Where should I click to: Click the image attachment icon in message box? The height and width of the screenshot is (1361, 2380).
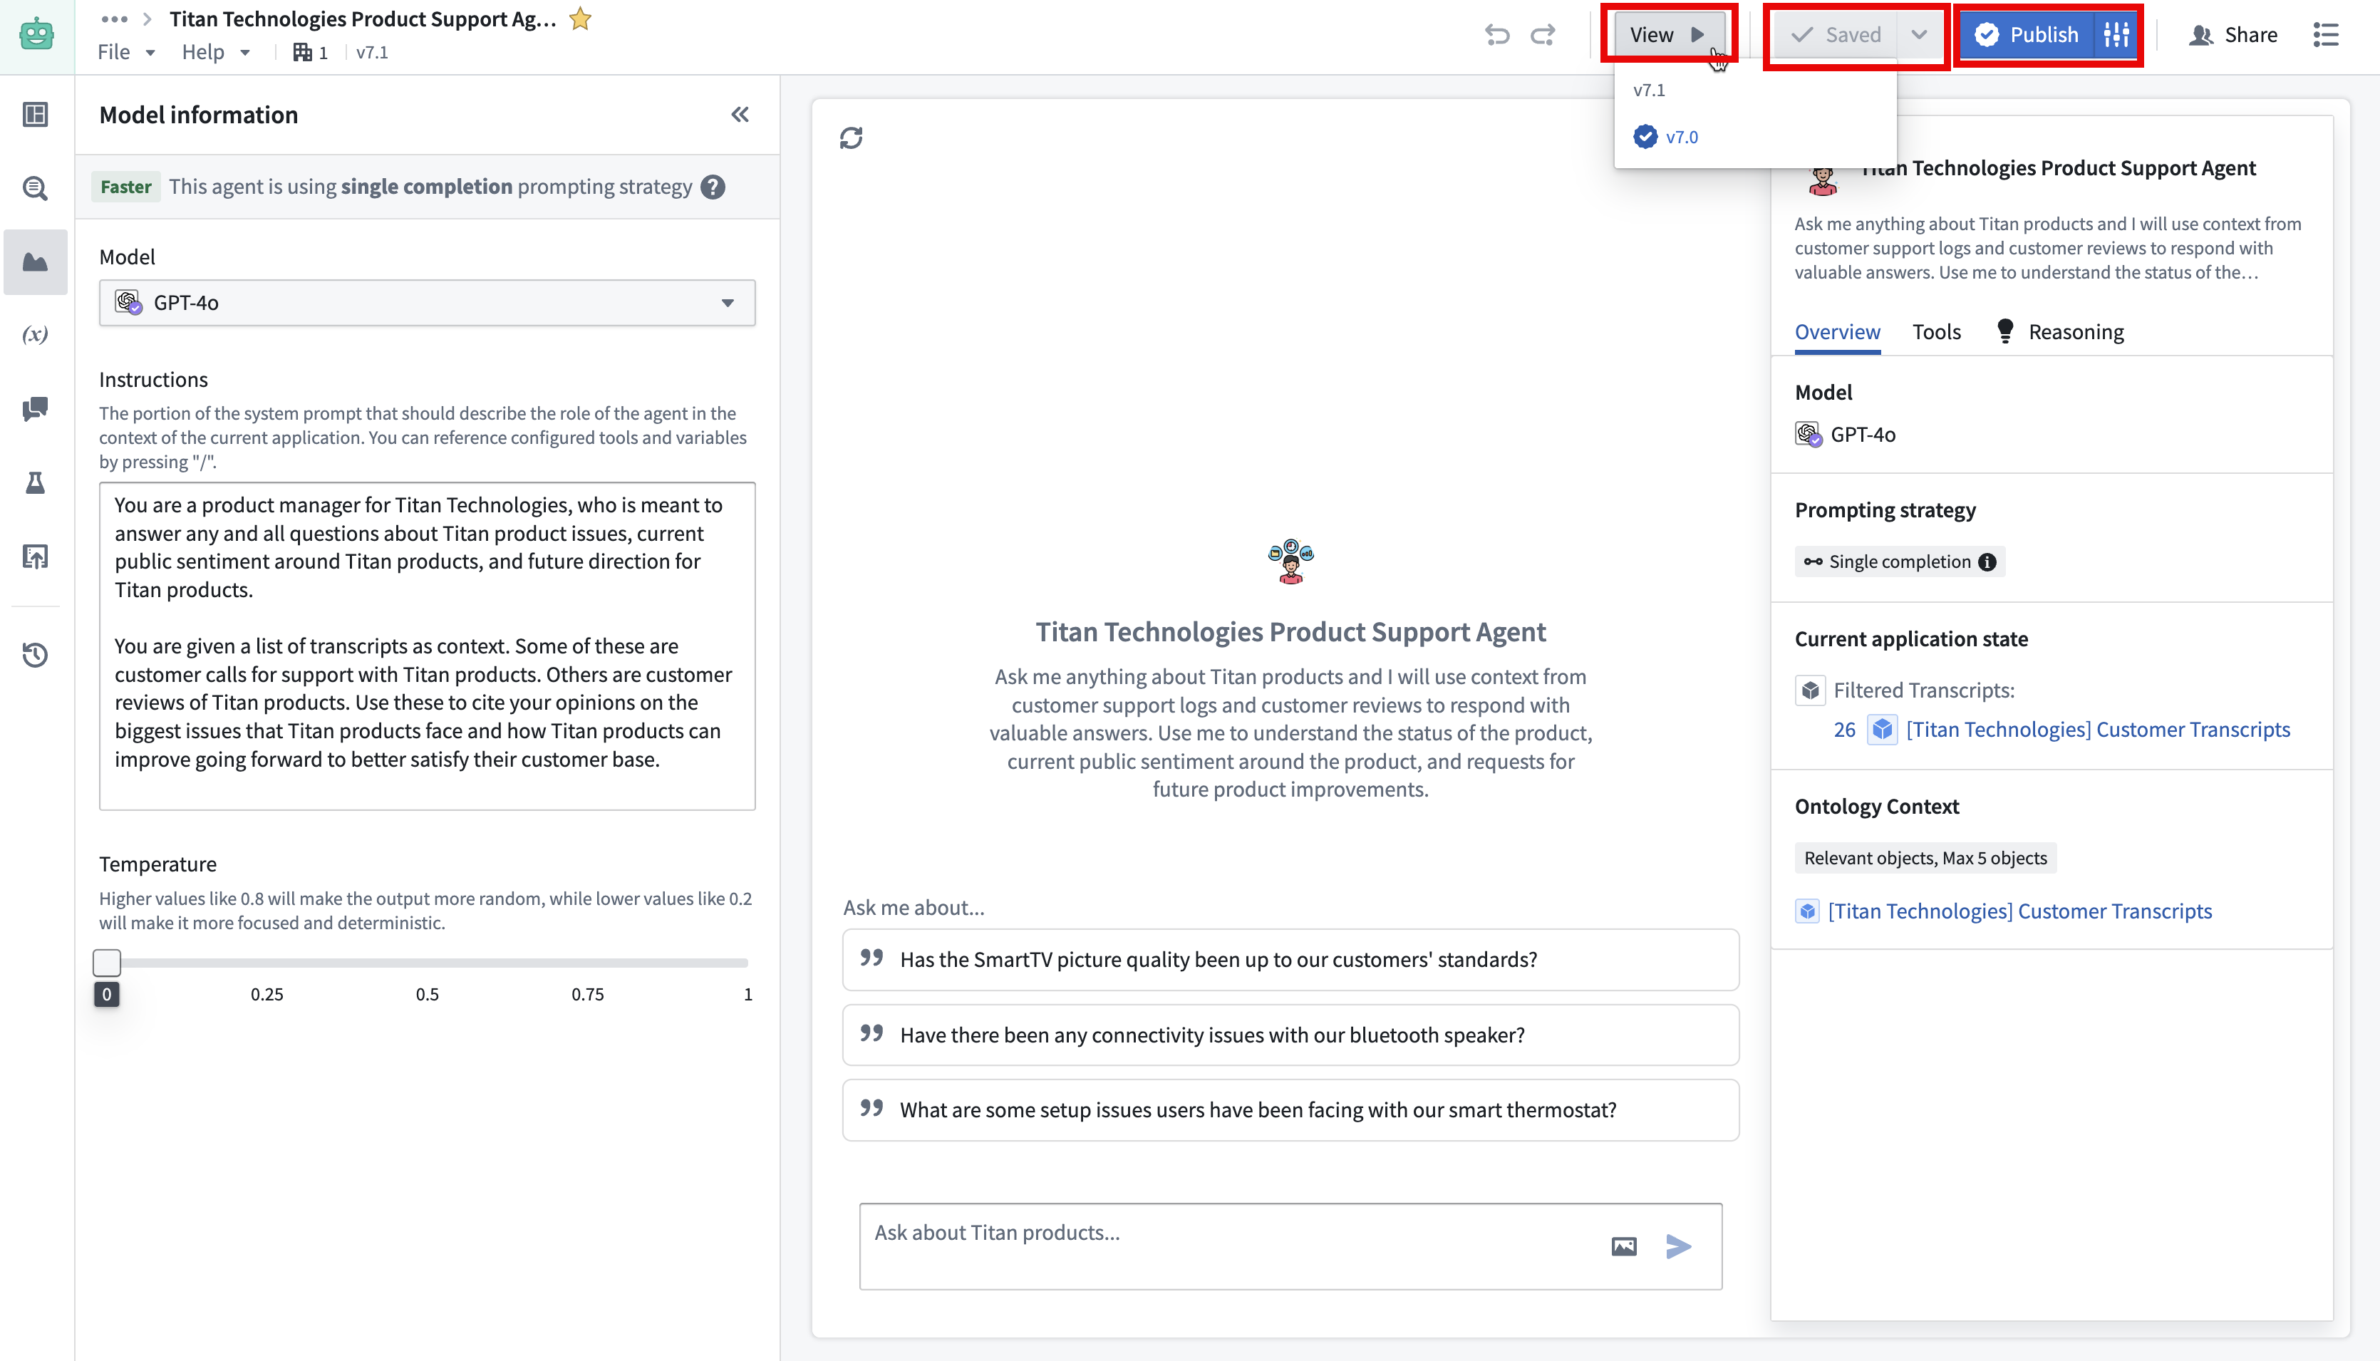coord(1624,1246)
